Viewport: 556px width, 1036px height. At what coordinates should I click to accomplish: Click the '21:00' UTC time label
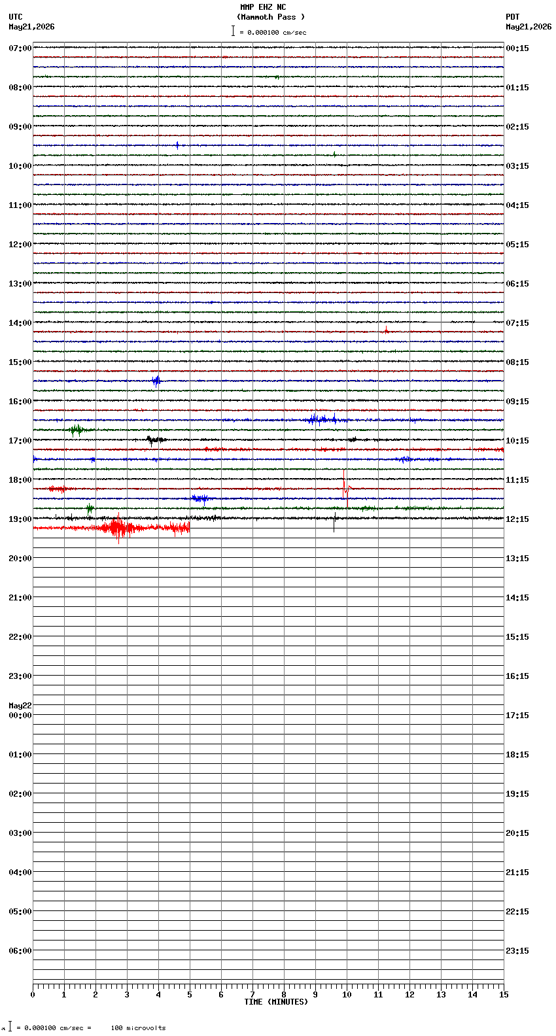[x=20, y=598]
